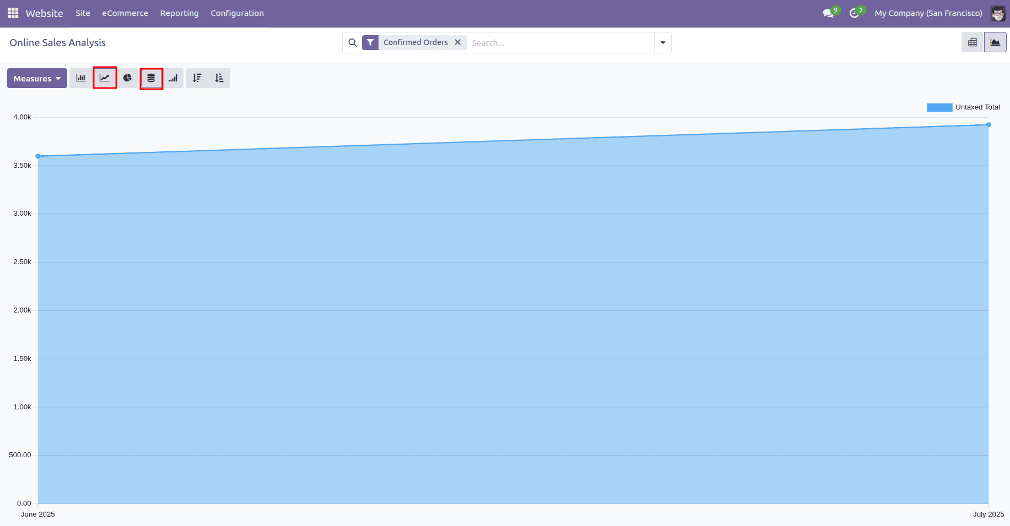The height and width of the screenshot is (526, 1010).
Task: Focus the Search input field
Action: click(560, 42)
